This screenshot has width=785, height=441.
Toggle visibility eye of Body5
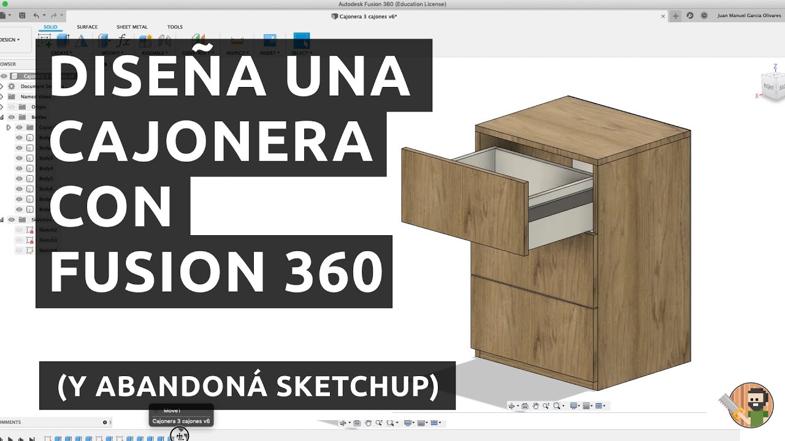pos(19,179)
